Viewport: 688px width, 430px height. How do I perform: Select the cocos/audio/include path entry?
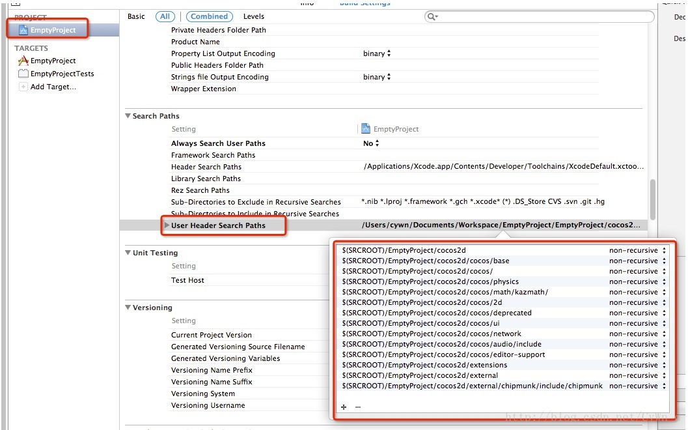click(x=441, y=345)
